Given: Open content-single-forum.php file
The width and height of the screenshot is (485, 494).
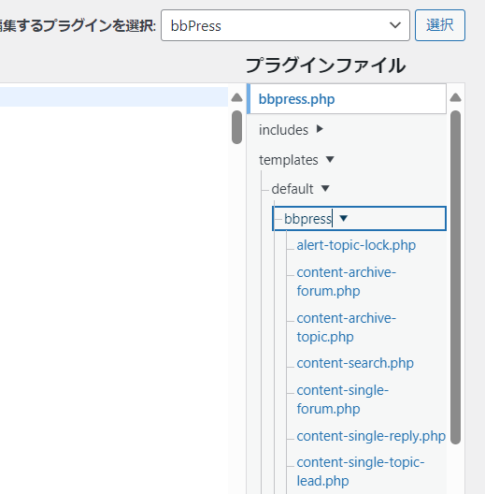Looking at the screenshot, I should point(342,400).
